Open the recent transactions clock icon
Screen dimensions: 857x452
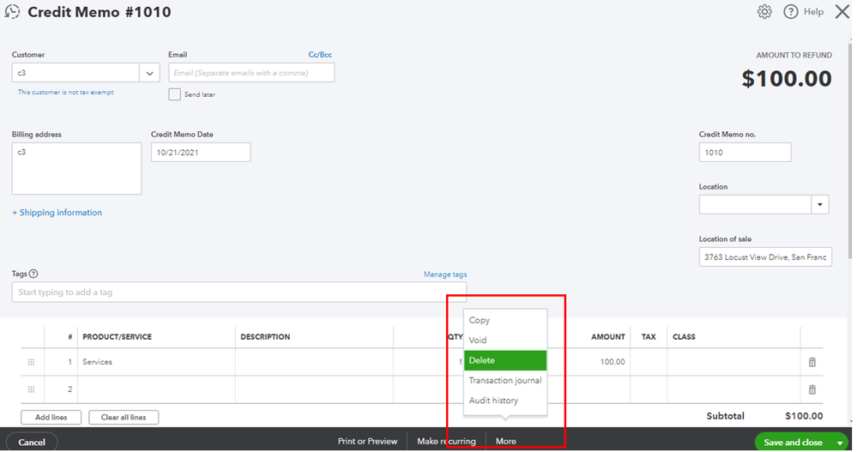point(12,11)
